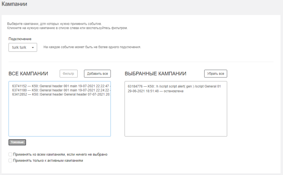Click the label text "Применять ко всем кампаниям, если ничего не выбрано"
Image resolution: width=283 pixels, height=175 pixels.
coord(60,154)
